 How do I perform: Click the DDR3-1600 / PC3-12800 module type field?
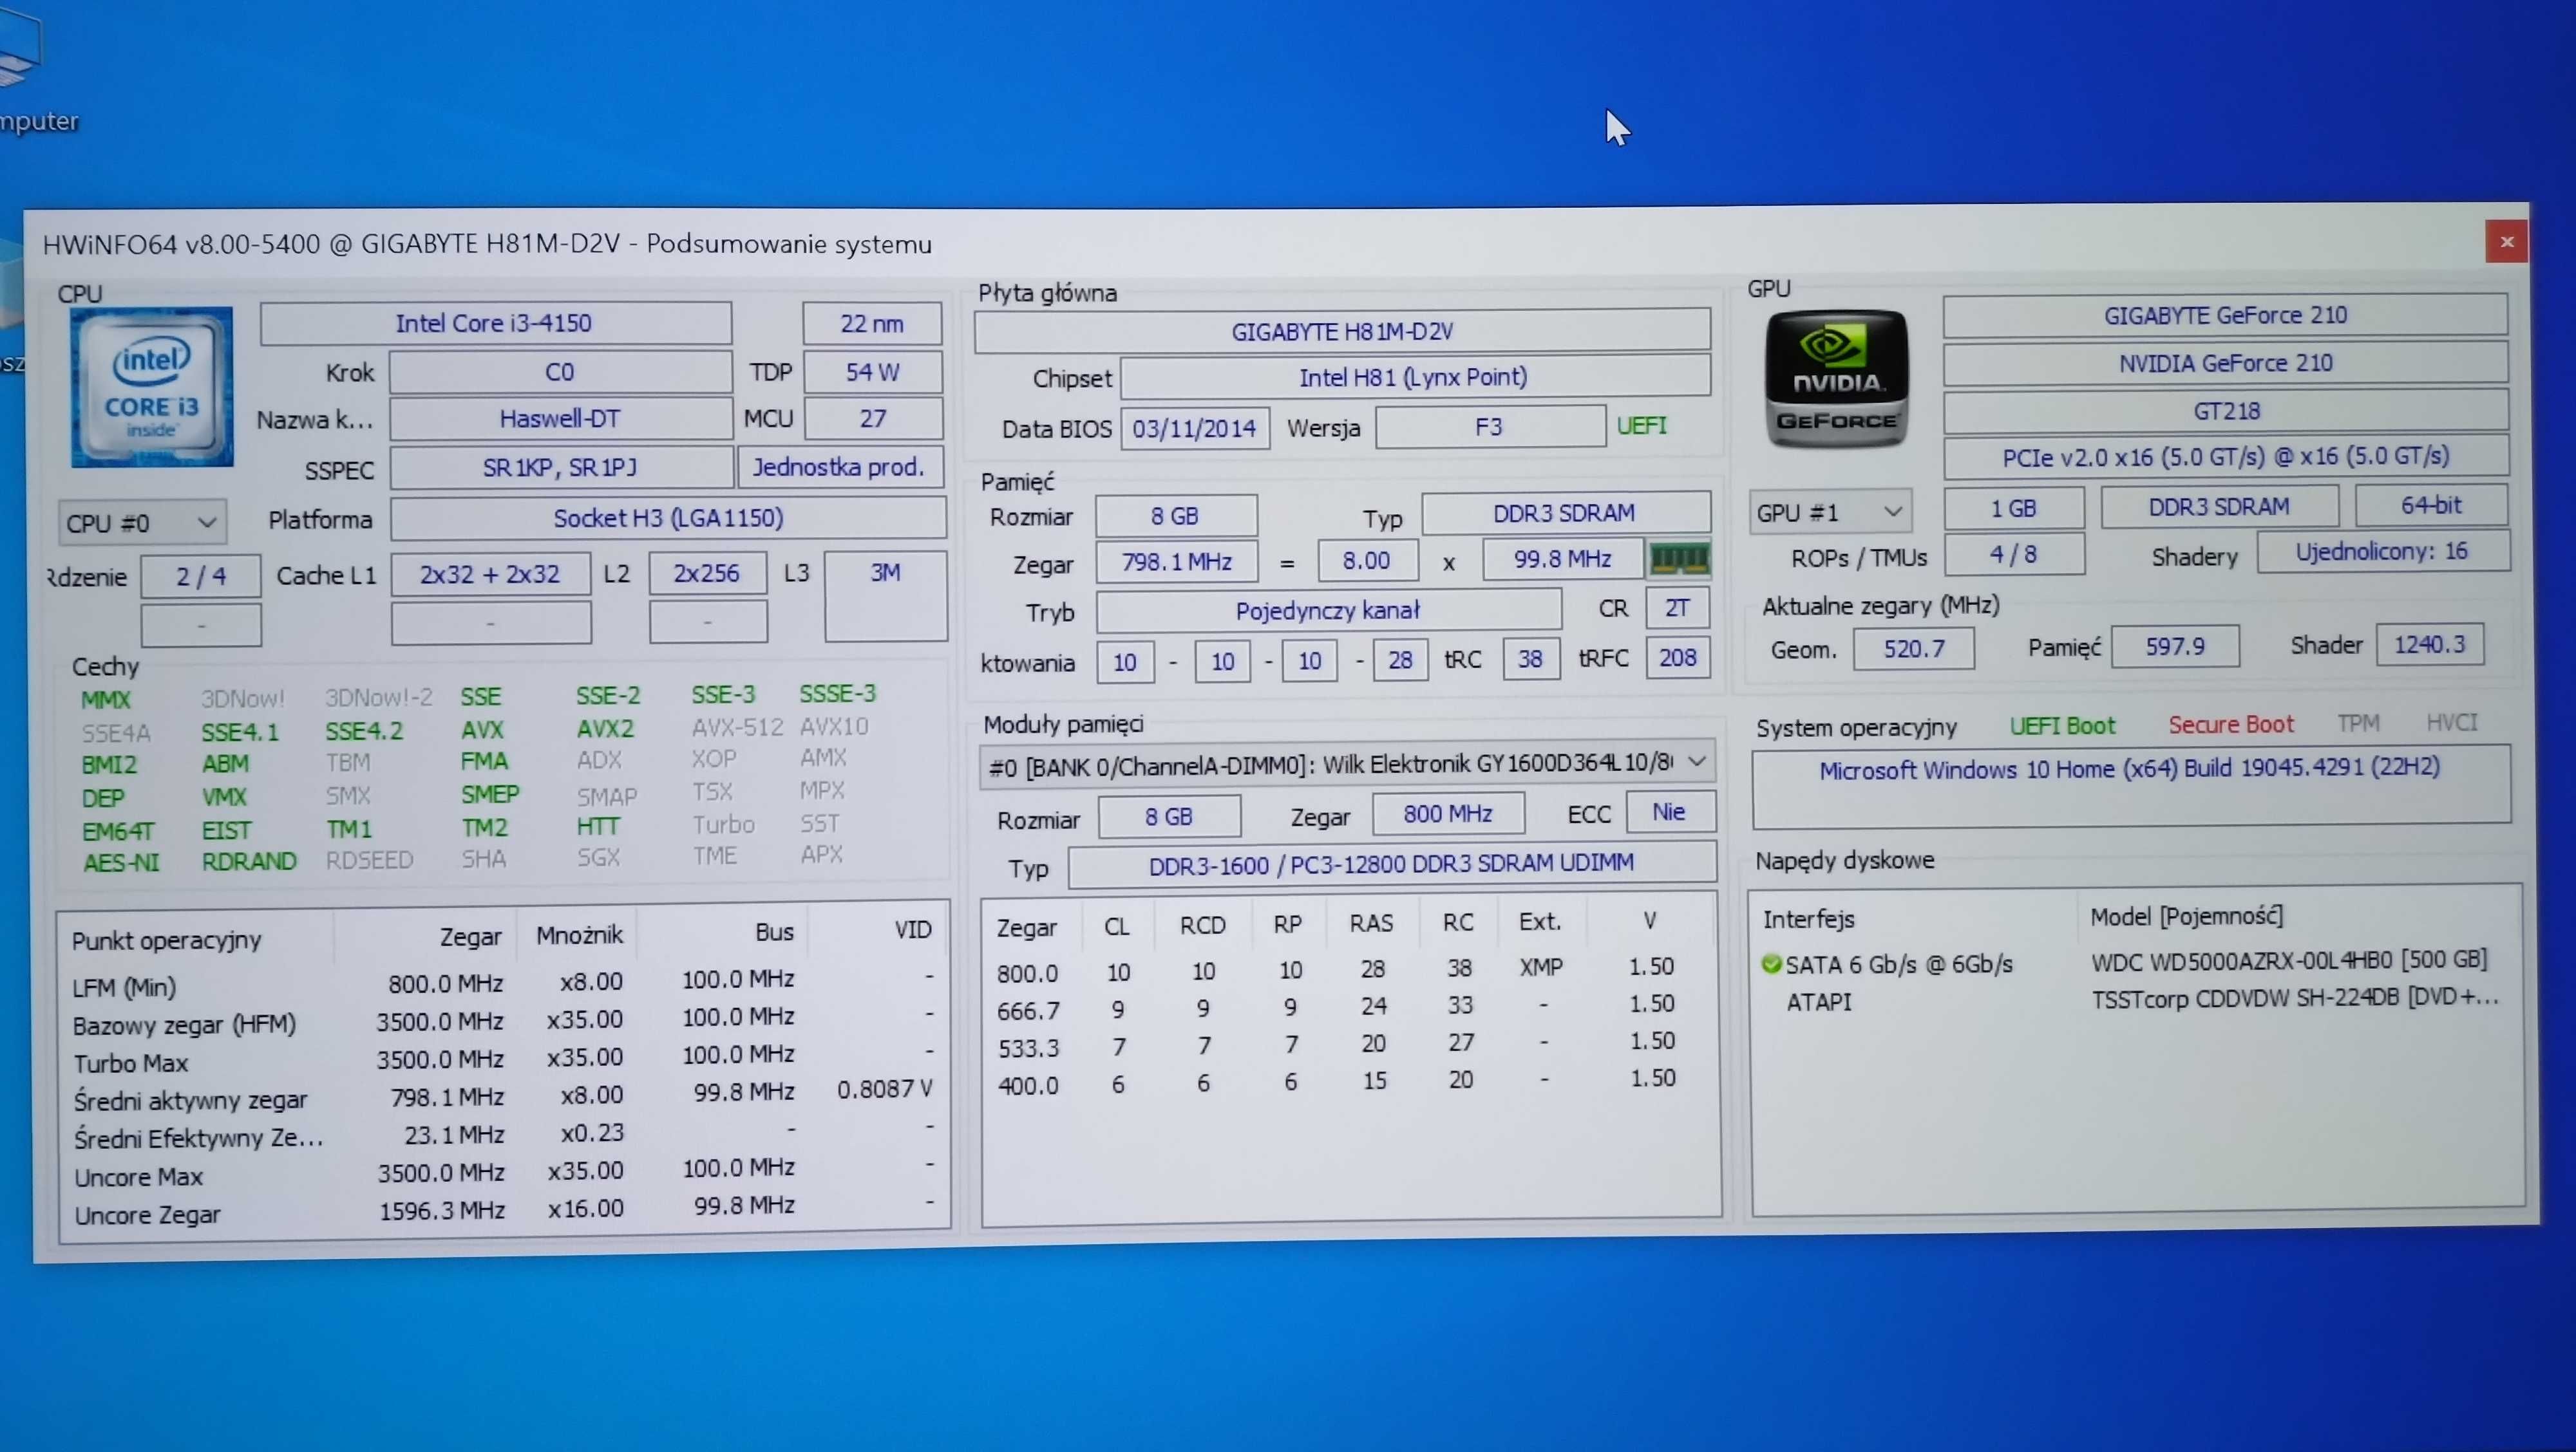(1392, 864)
